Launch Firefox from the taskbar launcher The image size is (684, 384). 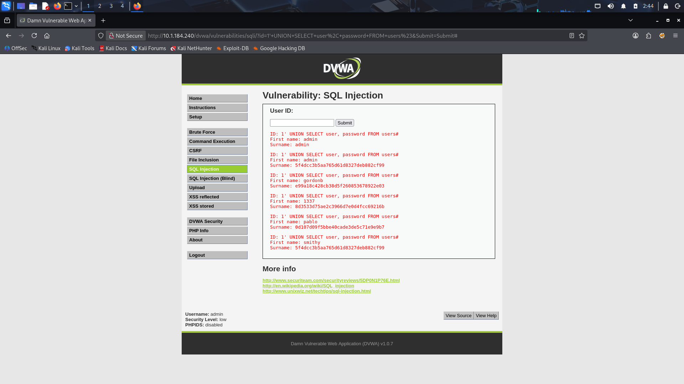tap(57, 6)
